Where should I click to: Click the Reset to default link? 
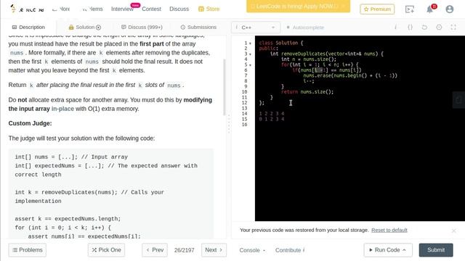pyautogui.click(x=389, y=230)
